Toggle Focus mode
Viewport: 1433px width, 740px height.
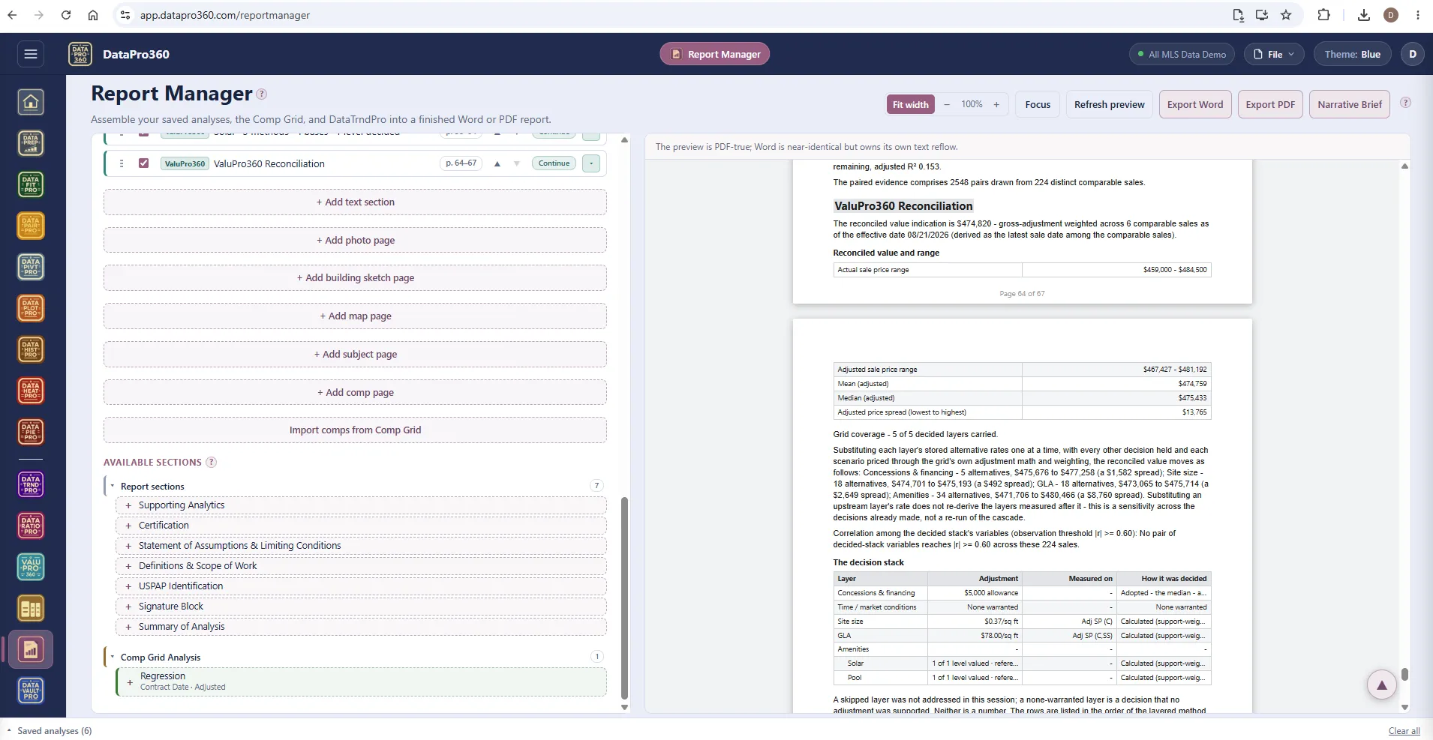pos(1038,105)
